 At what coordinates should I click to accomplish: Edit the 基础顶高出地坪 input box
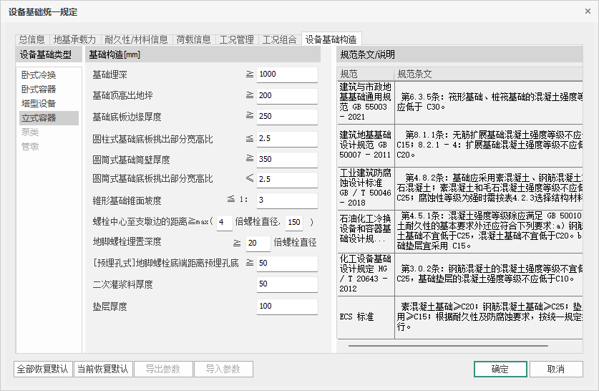[286, 95]
